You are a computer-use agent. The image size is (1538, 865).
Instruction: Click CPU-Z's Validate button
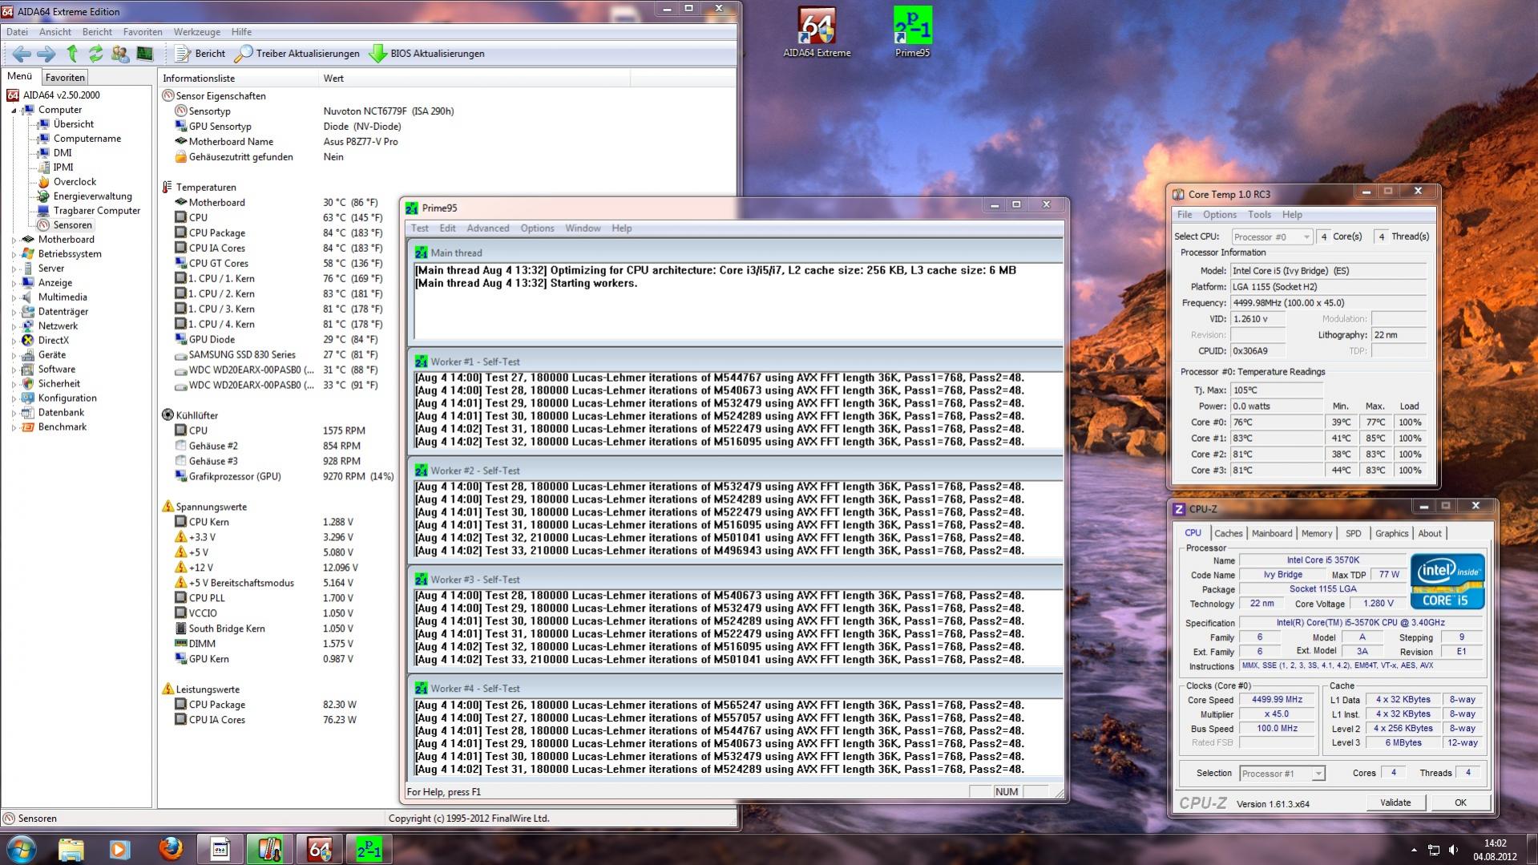[x=1395, y=802]
